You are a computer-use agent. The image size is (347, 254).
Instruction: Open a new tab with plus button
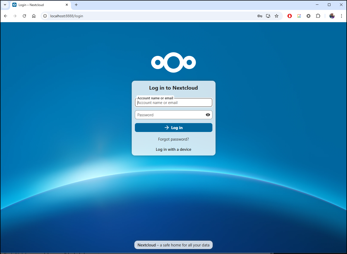click(x=76, y=5)
